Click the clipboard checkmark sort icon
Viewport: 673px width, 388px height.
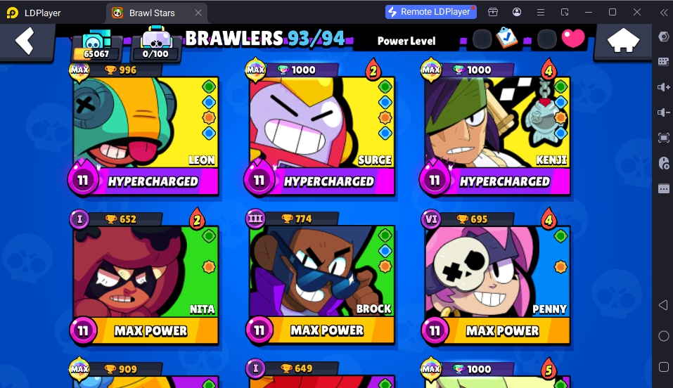coord(506,39)
